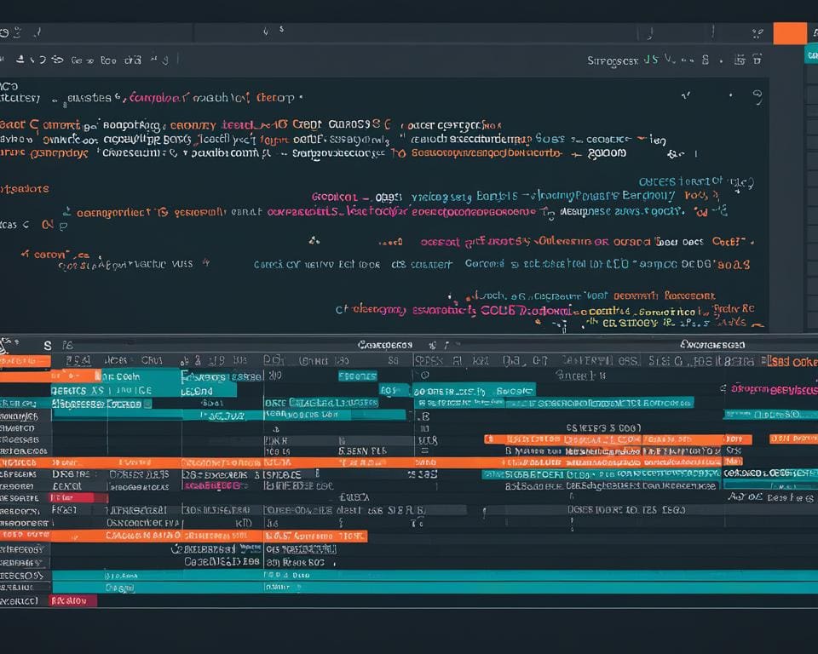Click the icon in the top-left corner of the toolbar
This screenshot has height=654, width=818.
coord(5,32)
